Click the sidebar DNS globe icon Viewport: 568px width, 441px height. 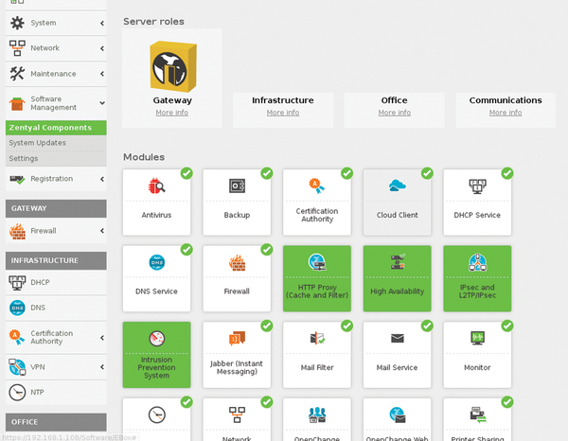click(17, 308)
